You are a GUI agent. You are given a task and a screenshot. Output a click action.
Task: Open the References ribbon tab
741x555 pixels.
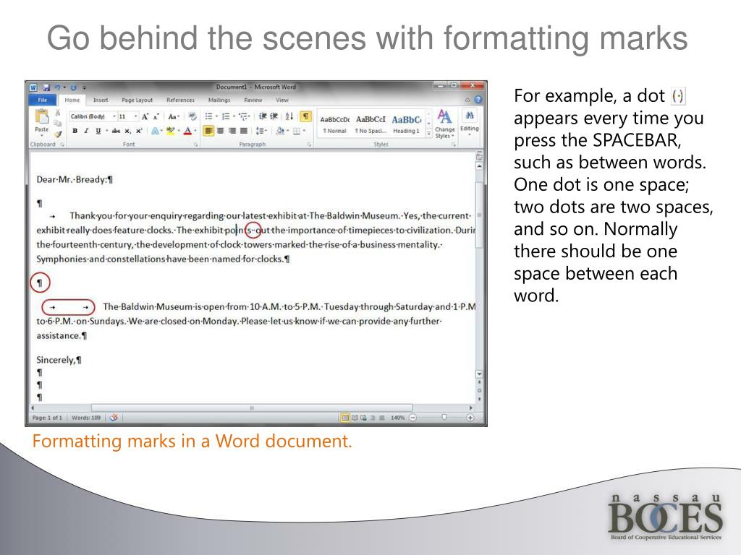pyautogui.click(x=180, y=100)
